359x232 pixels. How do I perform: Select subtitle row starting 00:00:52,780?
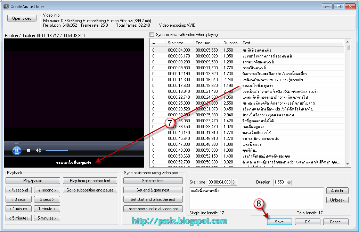(247, 162)
